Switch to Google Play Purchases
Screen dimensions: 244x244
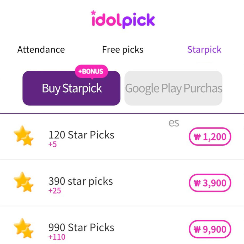tap(173, 88)
